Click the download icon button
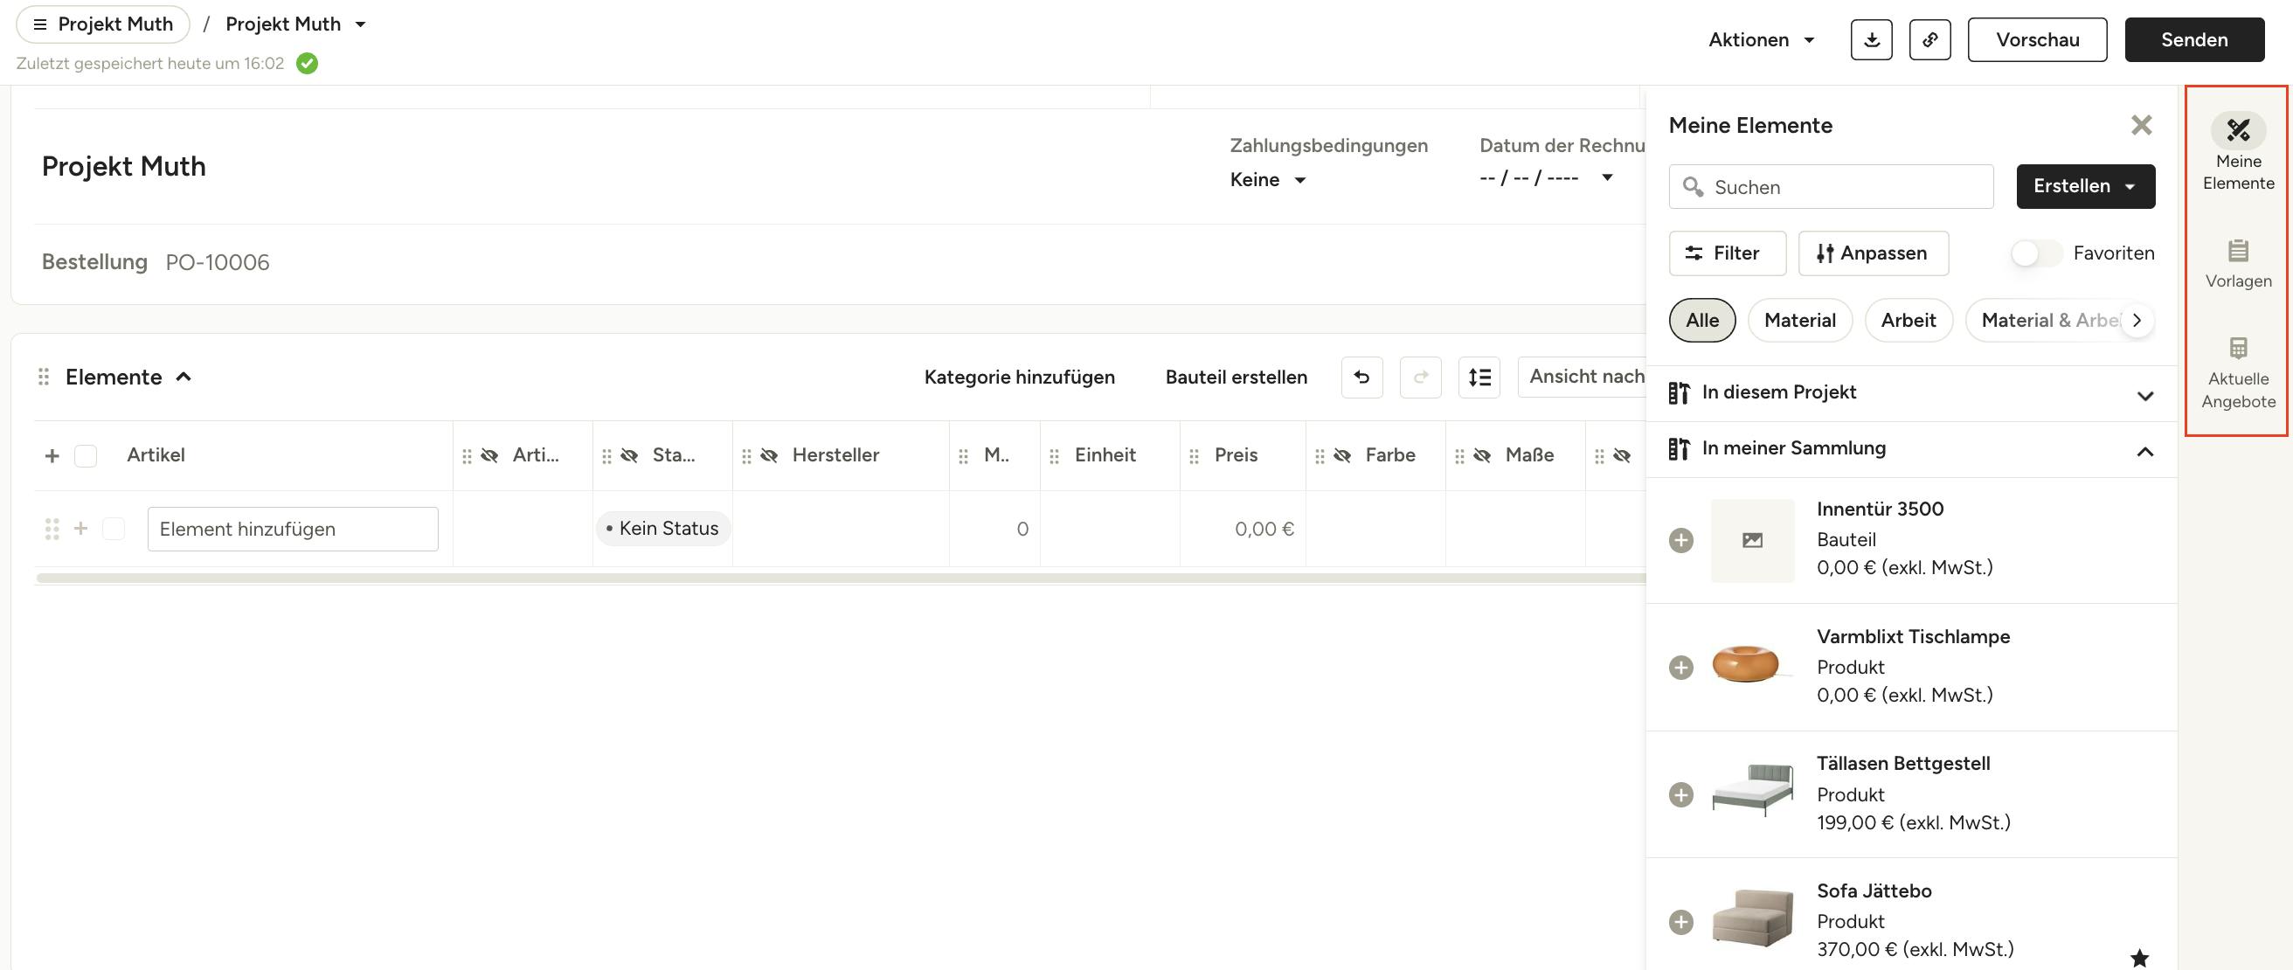2293x970 pixels. pos(1871,40)
